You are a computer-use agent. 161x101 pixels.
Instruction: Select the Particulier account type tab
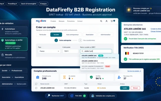(43, 35)
